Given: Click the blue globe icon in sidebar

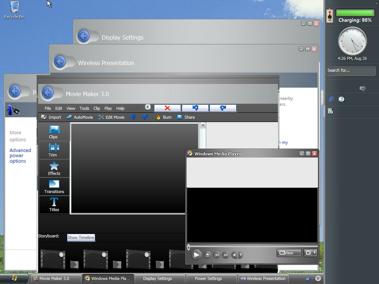Looking at the screenshot, I should pyautogui.click(x=331, y=98).
